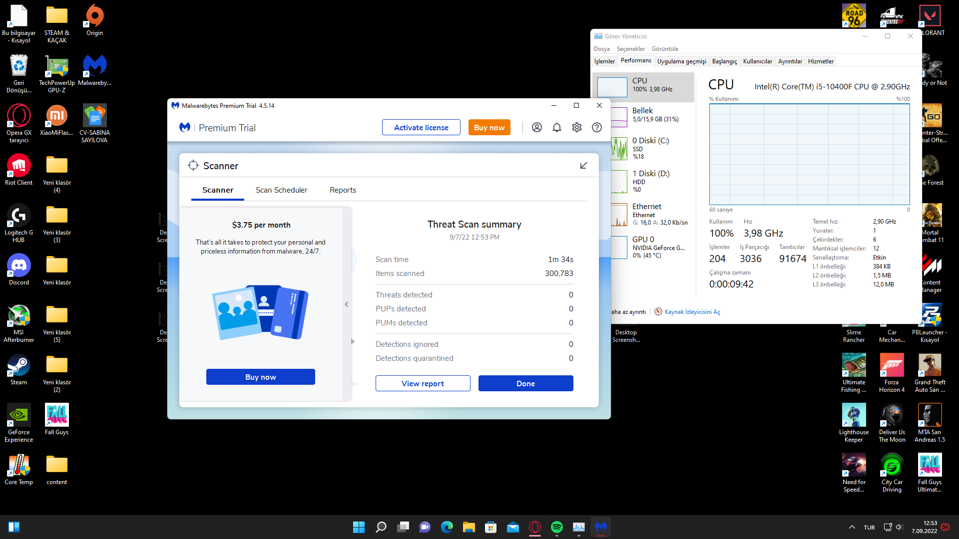The height and width of the screenshot is (539, 959).
Task: Click TUR language indicator in tray
Action: 869,528
